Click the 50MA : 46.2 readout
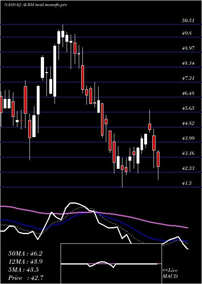 point(25,254)
